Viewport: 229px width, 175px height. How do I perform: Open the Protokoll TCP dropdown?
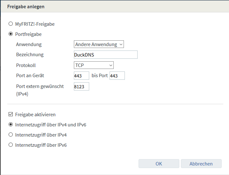point(94,65)
